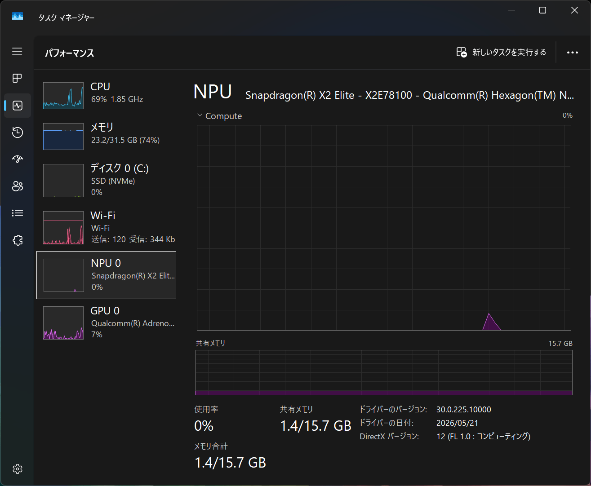Select the NPU 0 performance entry

click(x=106, y=275)
